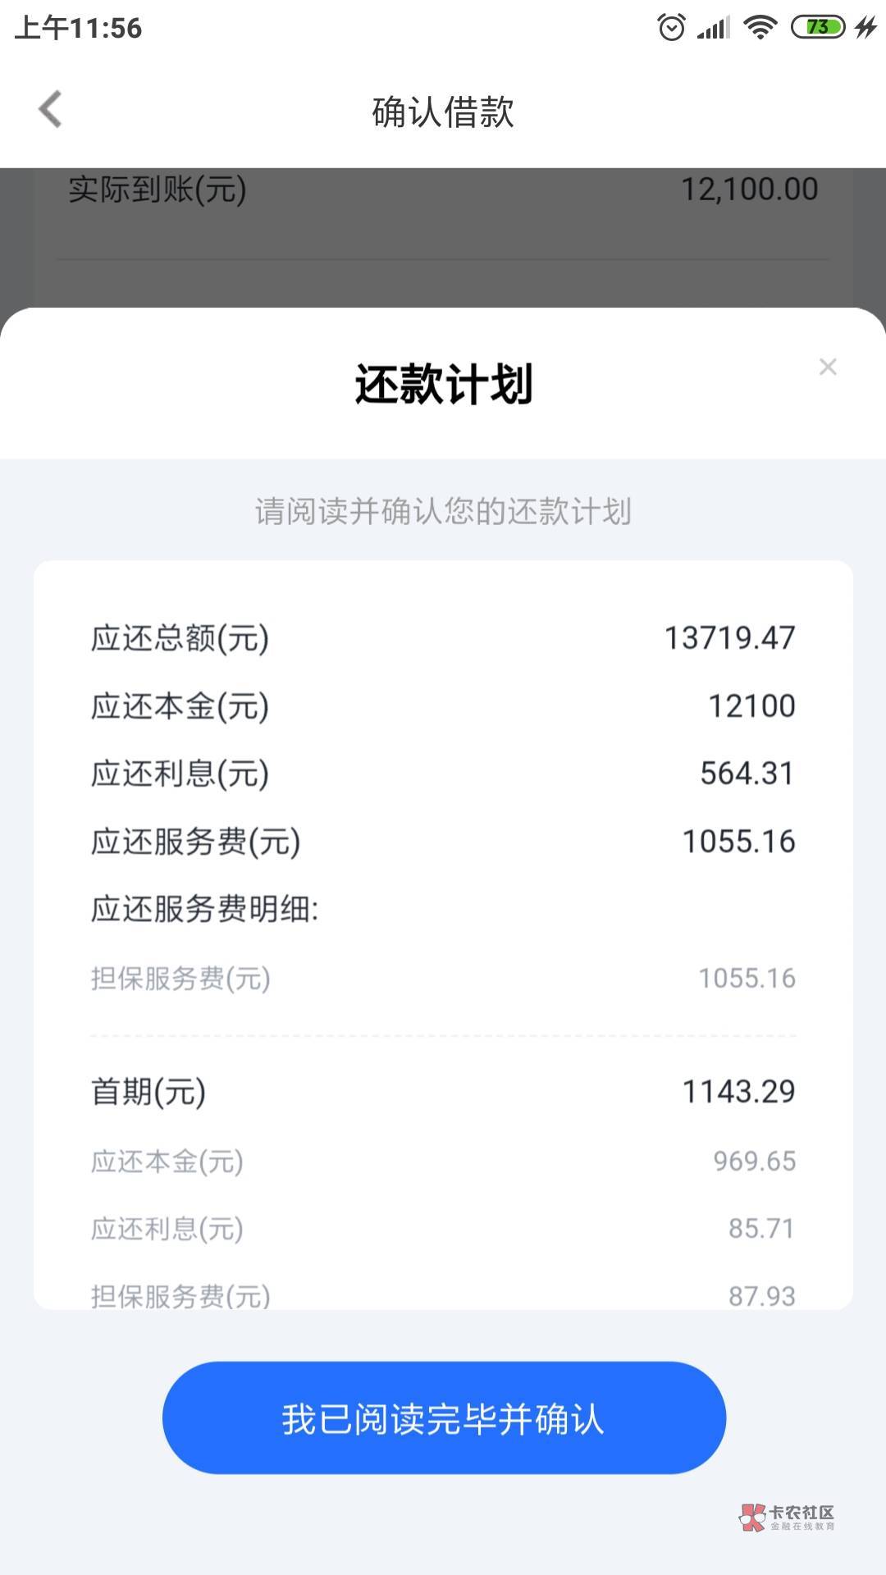Tap the 担保服务费 1055.16 detail row
The height and width of the screenshot is (1575, 886).
443,978
